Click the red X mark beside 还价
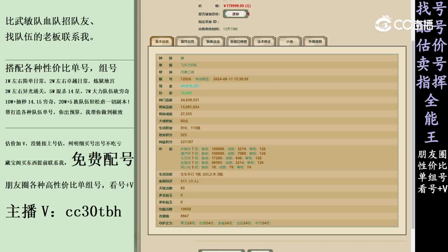The image size is (448, 252). pyautogui.click(x=249, y=14)
